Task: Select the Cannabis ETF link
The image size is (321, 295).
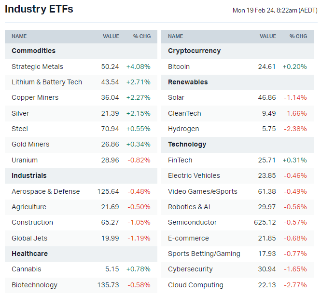Action: (x=27, y=269)
